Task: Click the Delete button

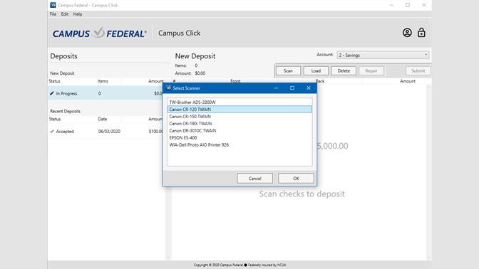Action: [344, 70]
